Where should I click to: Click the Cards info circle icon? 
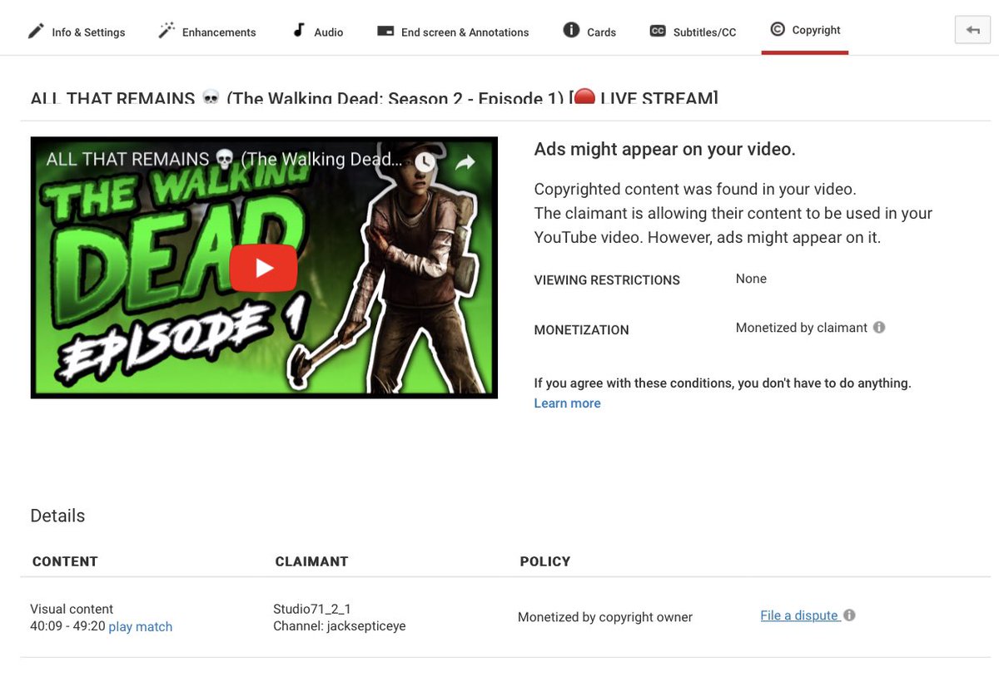point(571,30)
